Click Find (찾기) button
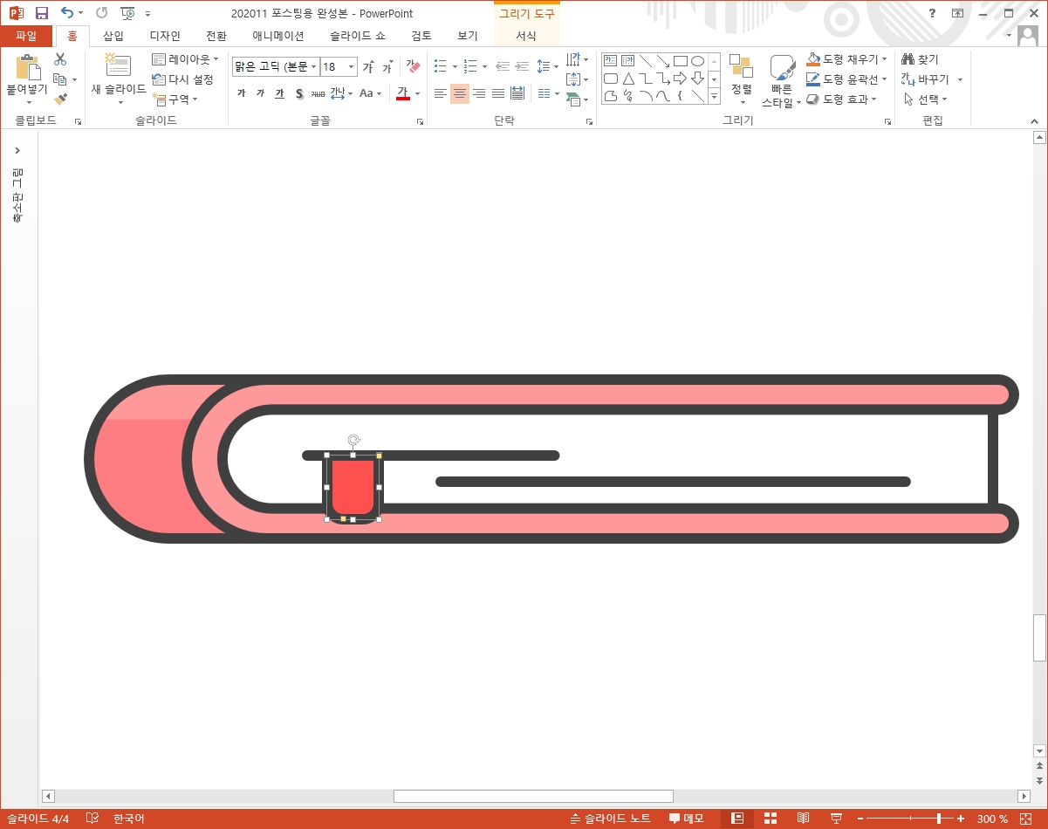The height and width of the screenshot is (829, 1048). [920, 59]
